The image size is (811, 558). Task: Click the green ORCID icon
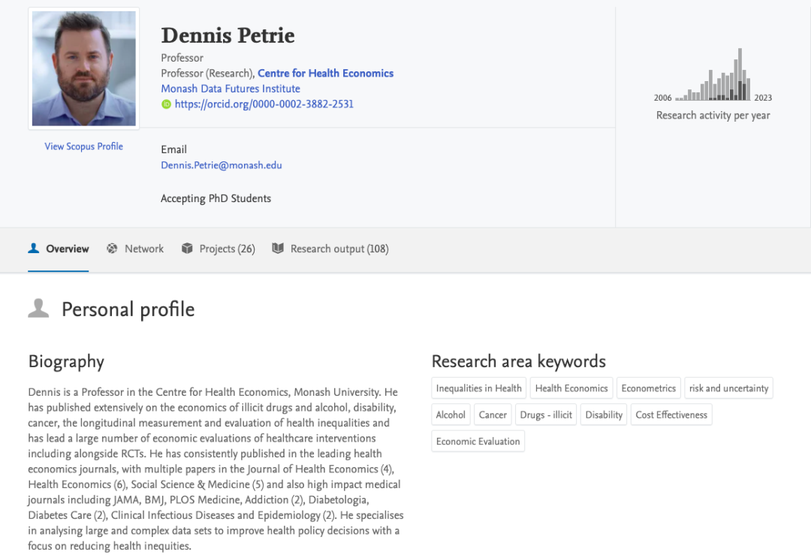166,104
